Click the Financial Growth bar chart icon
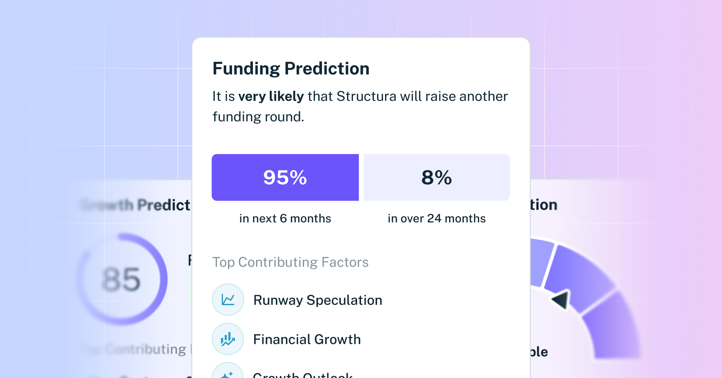 [228, 339]
